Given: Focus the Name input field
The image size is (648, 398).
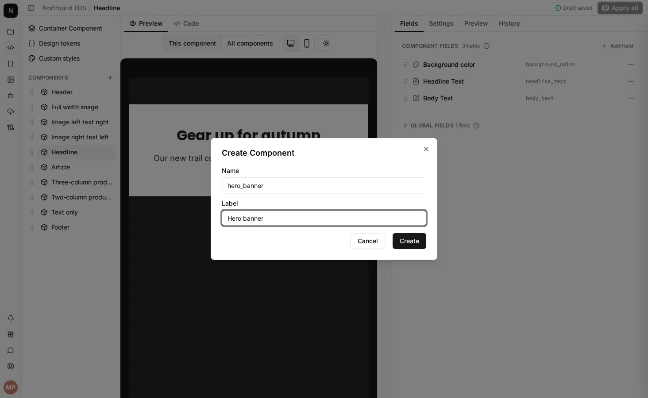Looking at the screenshot, I should [x=324, y=185].
